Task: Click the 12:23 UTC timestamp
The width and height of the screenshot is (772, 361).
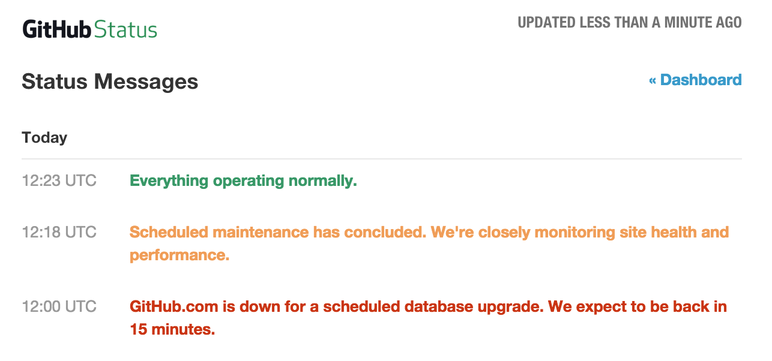Action: tap(59, 180)
